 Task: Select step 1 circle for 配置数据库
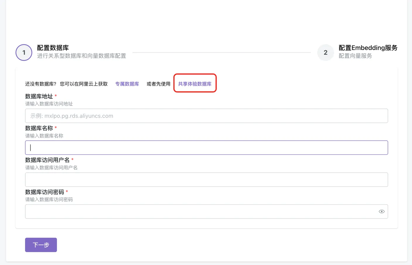pyautogui.click(x=24, y=53)
